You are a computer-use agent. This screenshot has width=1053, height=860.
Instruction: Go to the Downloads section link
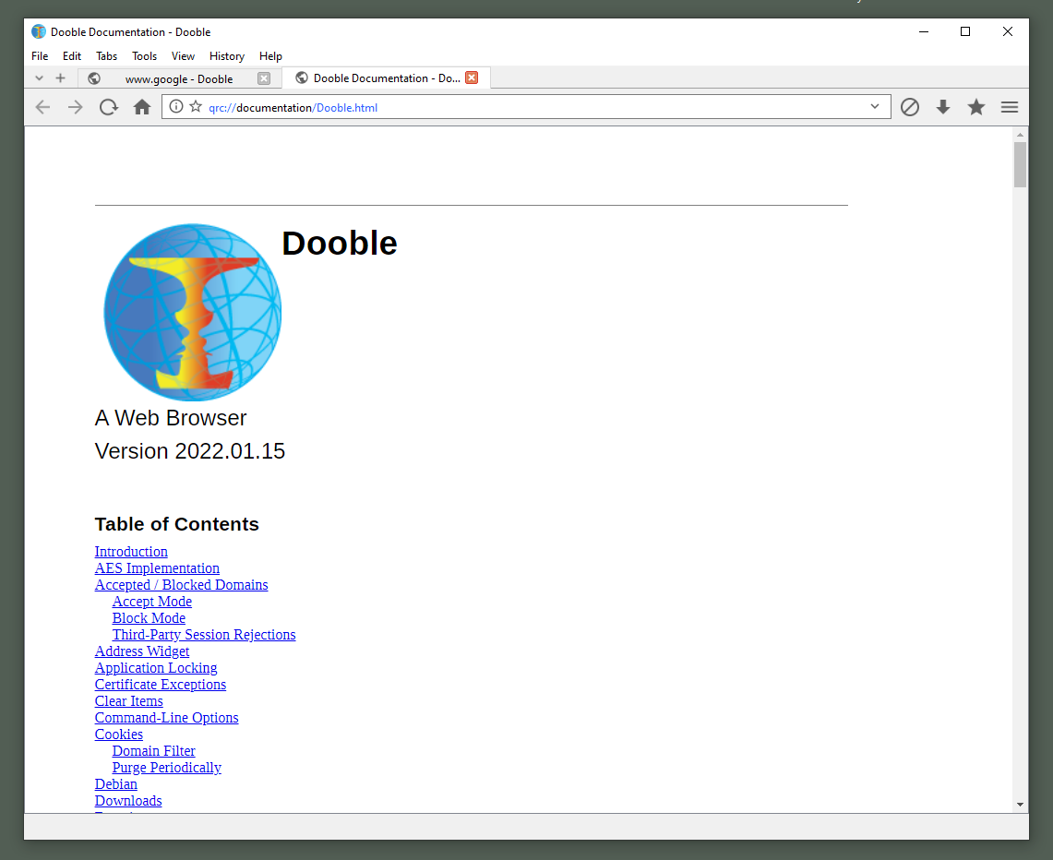128,801
